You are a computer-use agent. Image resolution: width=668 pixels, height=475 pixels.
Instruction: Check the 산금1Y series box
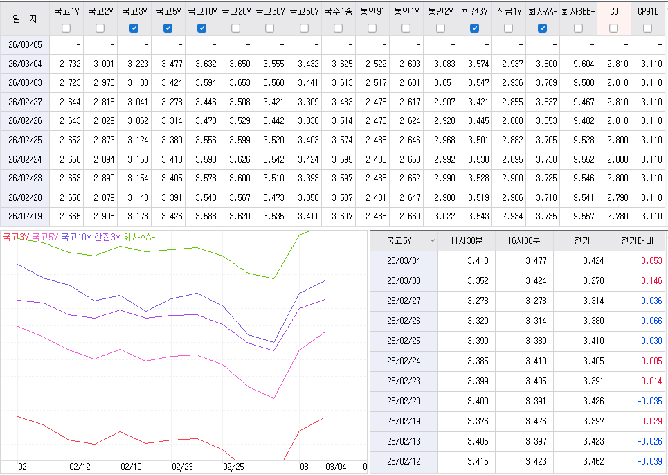pos(508,28)
